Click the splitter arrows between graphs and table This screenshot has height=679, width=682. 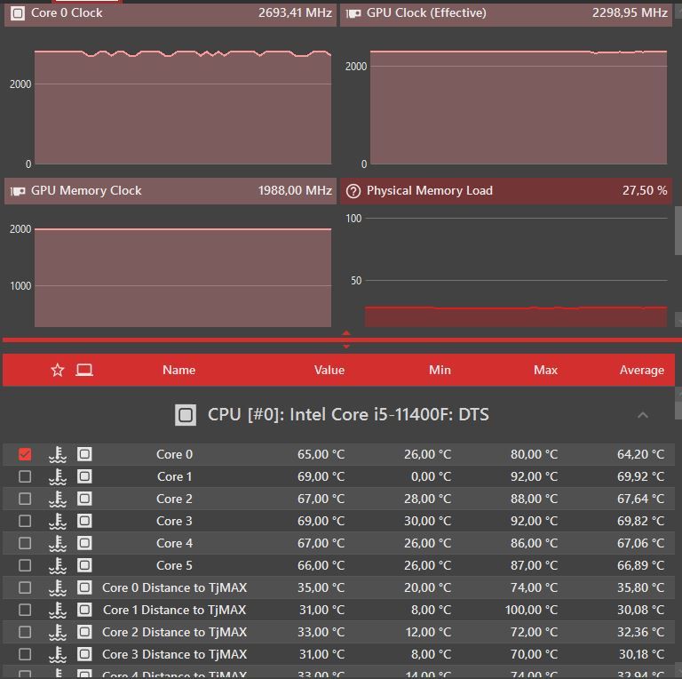346,339
